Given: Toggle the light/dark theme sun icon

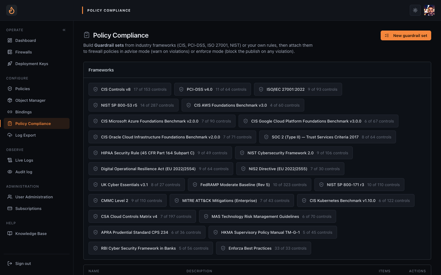Looking at the screenshot, I should pos(415,10).
